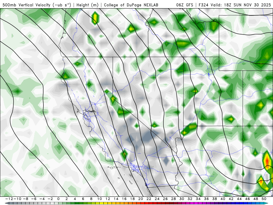Click the "0" color bar label

58,199
